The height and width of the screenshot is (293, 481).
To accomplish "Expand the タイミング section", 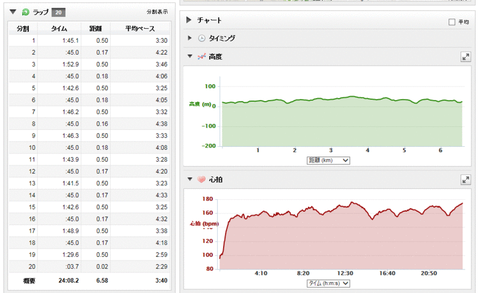I will tap(189, 39).
